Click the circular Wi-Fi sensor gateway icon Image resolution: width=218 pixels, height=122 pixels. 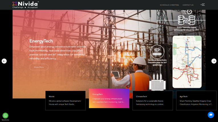point(157,52)
